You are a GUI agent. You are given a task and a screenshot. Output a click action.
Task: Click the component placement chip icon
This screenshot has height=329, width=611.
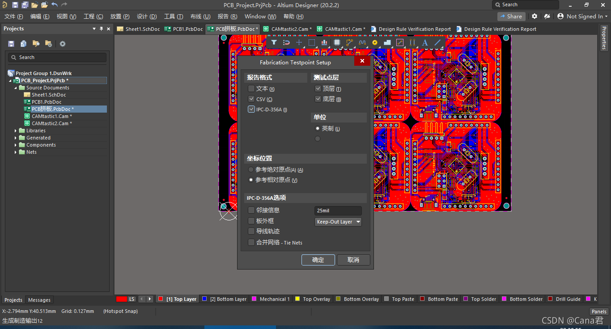tap(337, 42)
